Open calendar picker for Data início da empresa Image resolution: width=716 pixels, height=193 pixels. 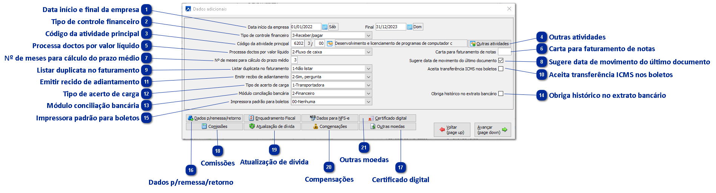click(324, 27)
